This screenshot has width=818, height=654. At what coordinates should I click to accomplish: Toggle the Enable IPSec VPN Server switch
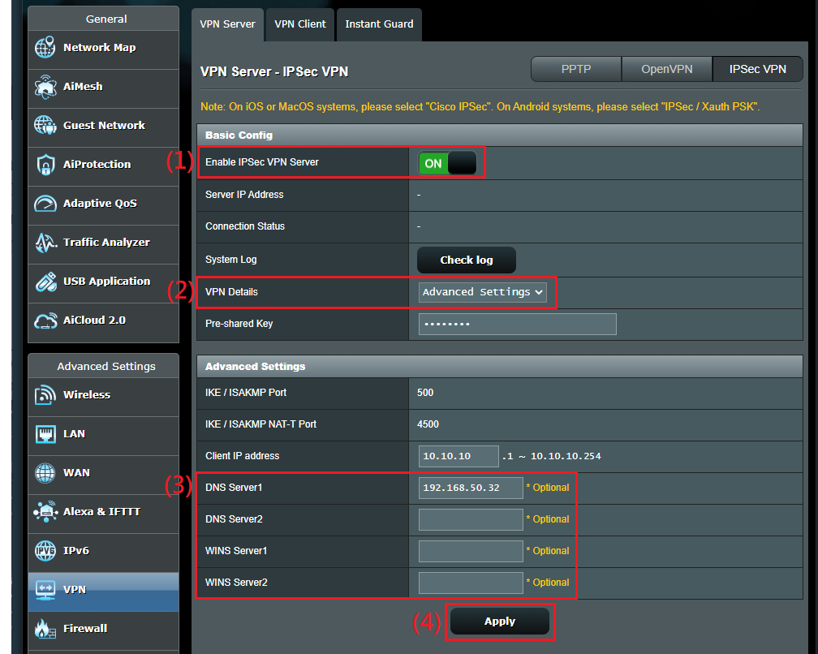[x=447, y=163]
